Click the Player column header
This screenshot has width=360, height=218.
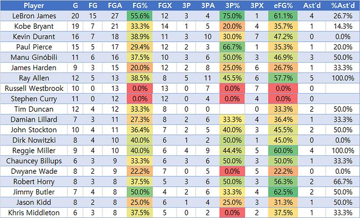[x=34, y=6]
